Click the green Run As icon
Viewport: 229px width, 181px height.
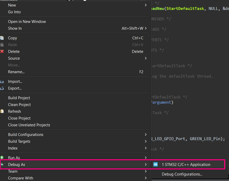[x=2, y=158]
